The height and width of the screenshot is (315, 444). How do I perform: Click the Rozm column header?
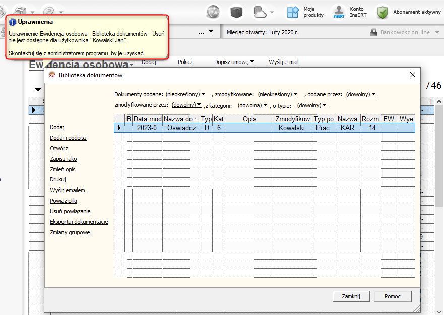tap(370, 119)
